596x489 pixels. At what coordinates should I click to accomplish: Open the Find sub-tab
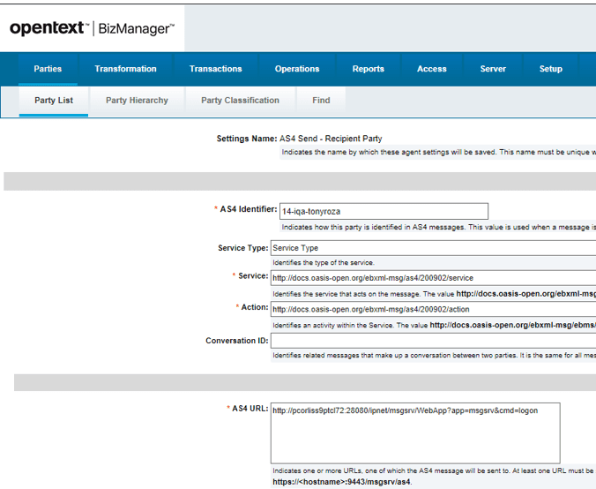[321, 101]
